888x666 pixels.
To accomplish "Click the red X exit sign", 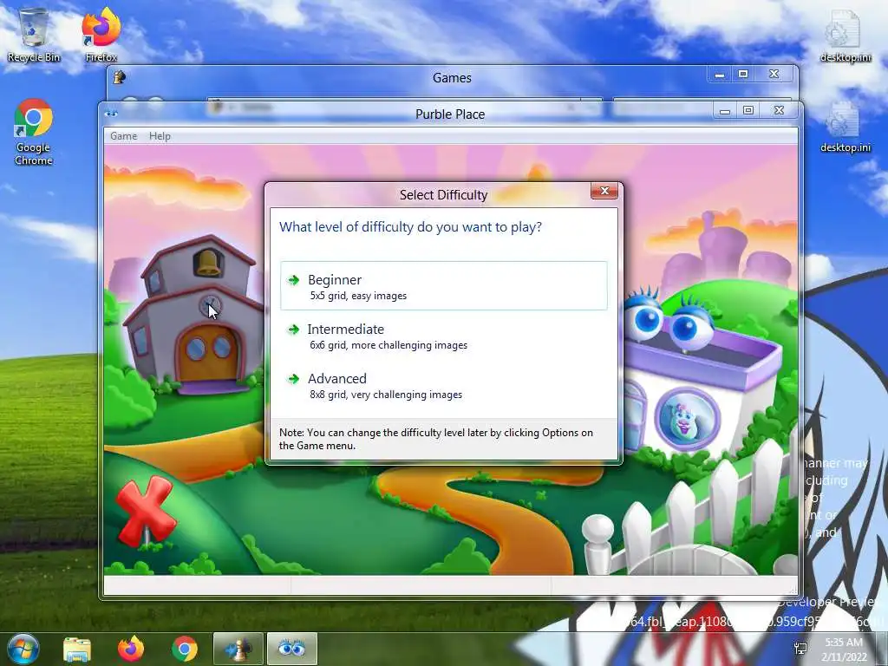I will click(x=146, y=510).
